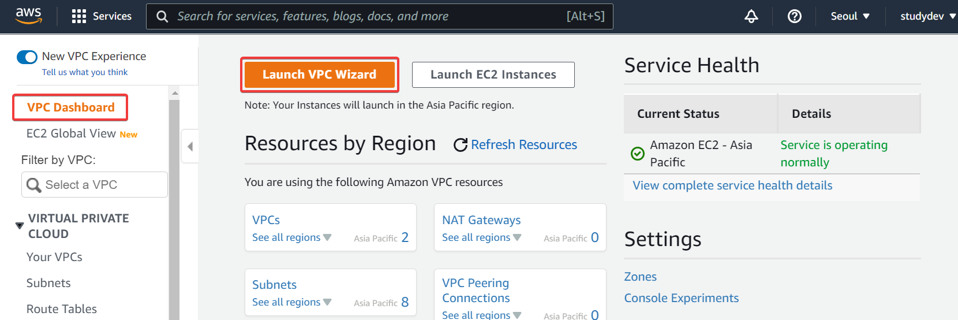958x320 pixels.
Task: Open VPC Peering Connections resource link
Action: pyautogui.click(x=476, y=291)
